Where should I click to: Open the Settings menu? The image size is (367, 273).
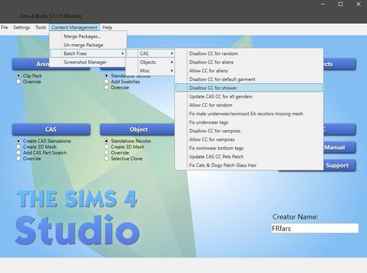coord(21,27)
